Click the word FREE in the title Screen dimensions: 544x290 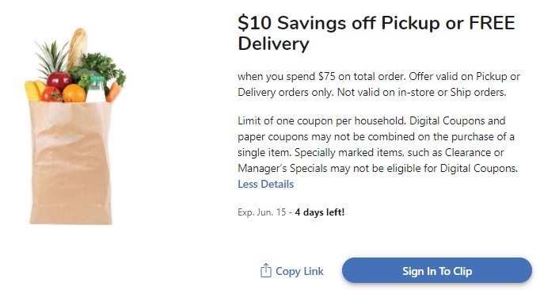492,23
